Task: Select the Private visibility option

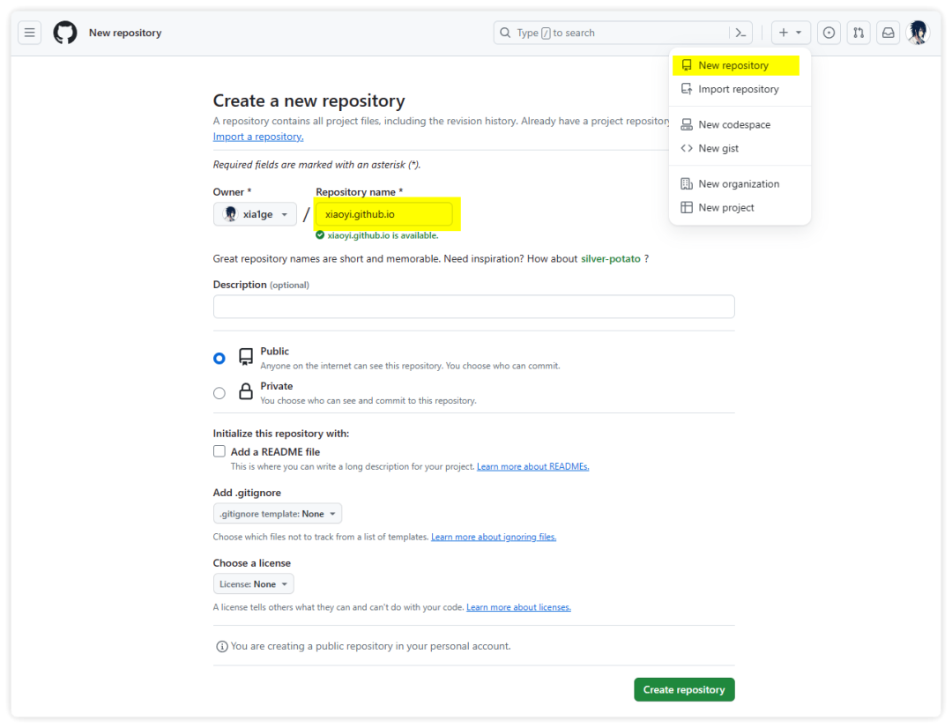Action: click(219, 393)
